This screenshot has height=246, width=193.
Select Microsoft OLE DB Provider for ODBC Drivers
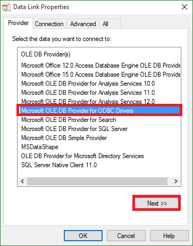click(99, 111)
